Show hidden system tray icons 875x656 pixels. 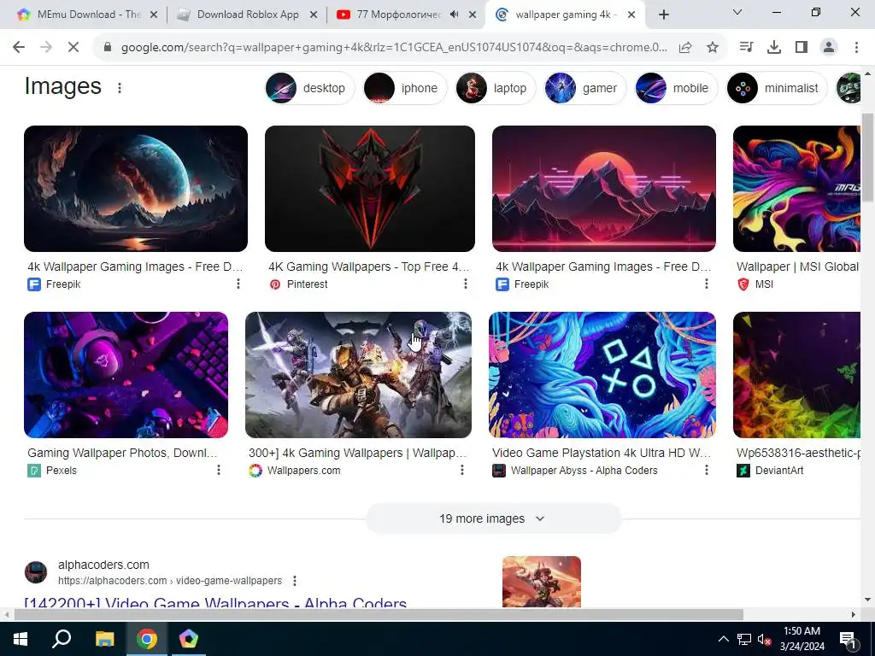723,639
